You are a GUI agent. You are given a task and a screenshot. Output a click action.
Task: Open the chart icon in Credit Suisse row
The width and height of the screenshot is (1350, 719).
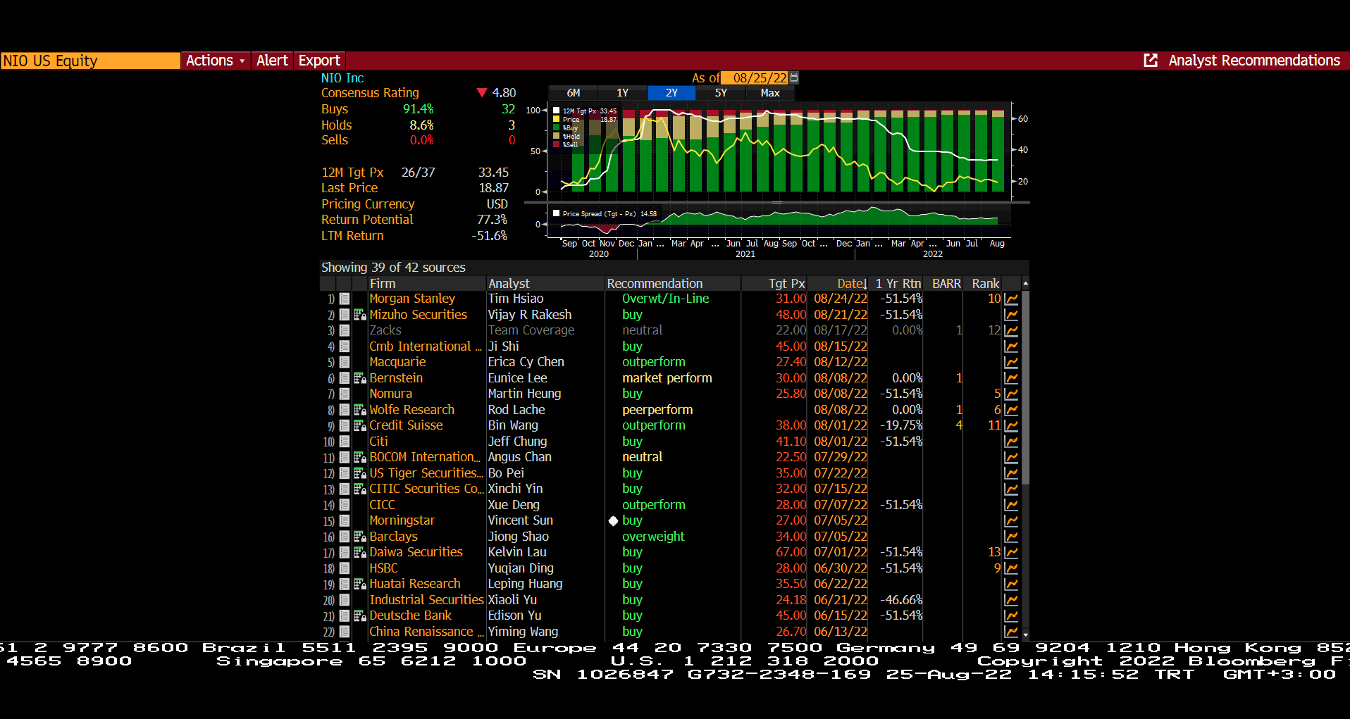pyautogui.click(x=1011, y=425)
